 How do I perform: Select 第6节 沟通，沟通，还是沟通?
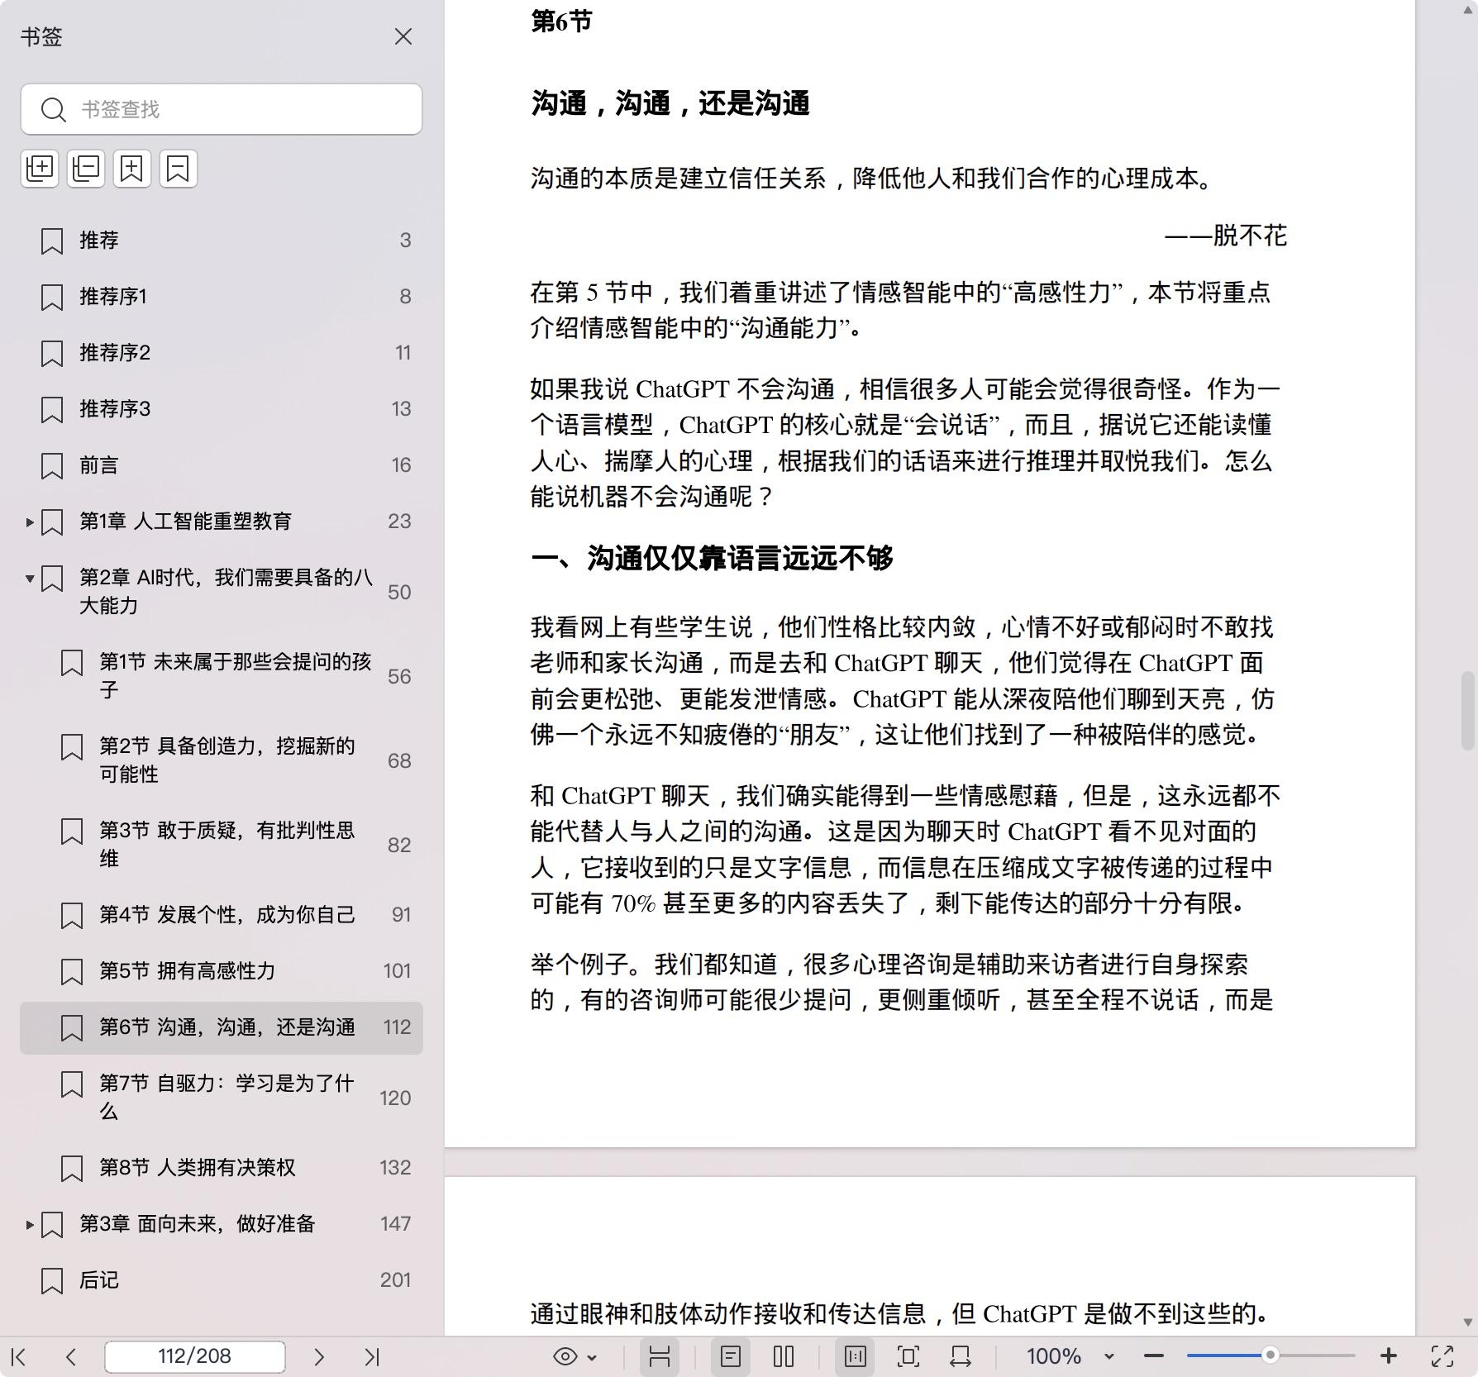(x=222, y=1027)
